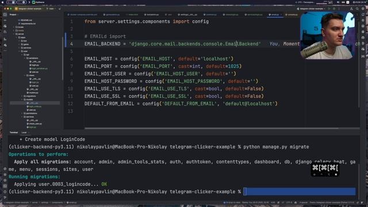The width and height of the screenshot is (368, 207).
Task: Expand the bot folder
Action: click(x=19, y=41)
